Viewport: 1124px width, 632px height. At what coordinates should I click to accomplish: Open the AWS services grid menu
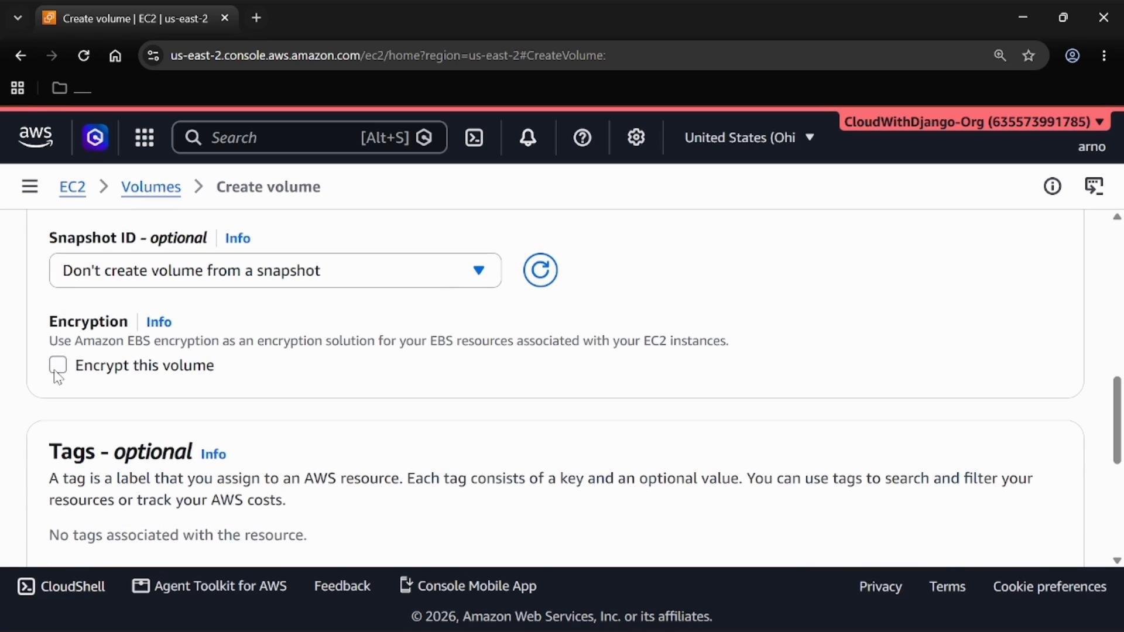coord(144,138)
